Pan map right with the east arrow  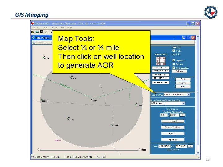pos(164,61)
